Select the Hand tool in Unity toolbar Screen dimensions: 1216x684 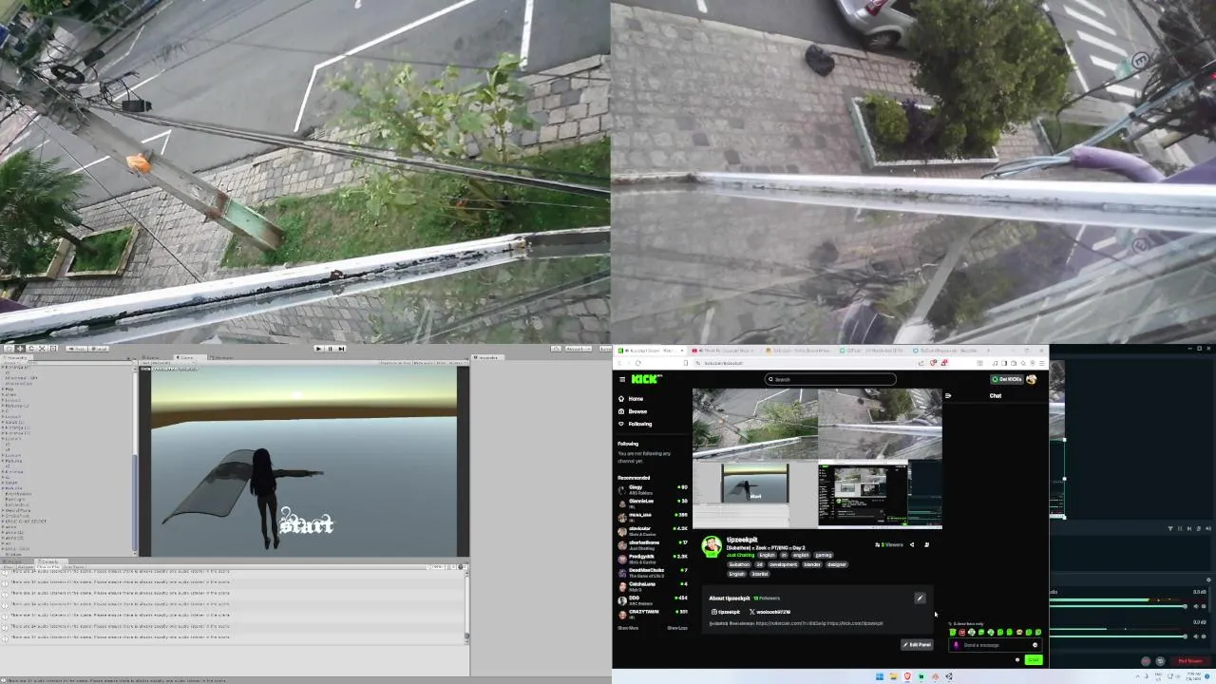[9, 349]
